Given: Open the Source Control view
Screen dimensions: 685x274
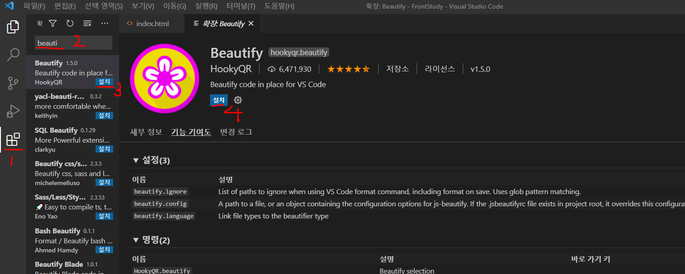Looking at the screenshot, I should (x=13, y=83).
